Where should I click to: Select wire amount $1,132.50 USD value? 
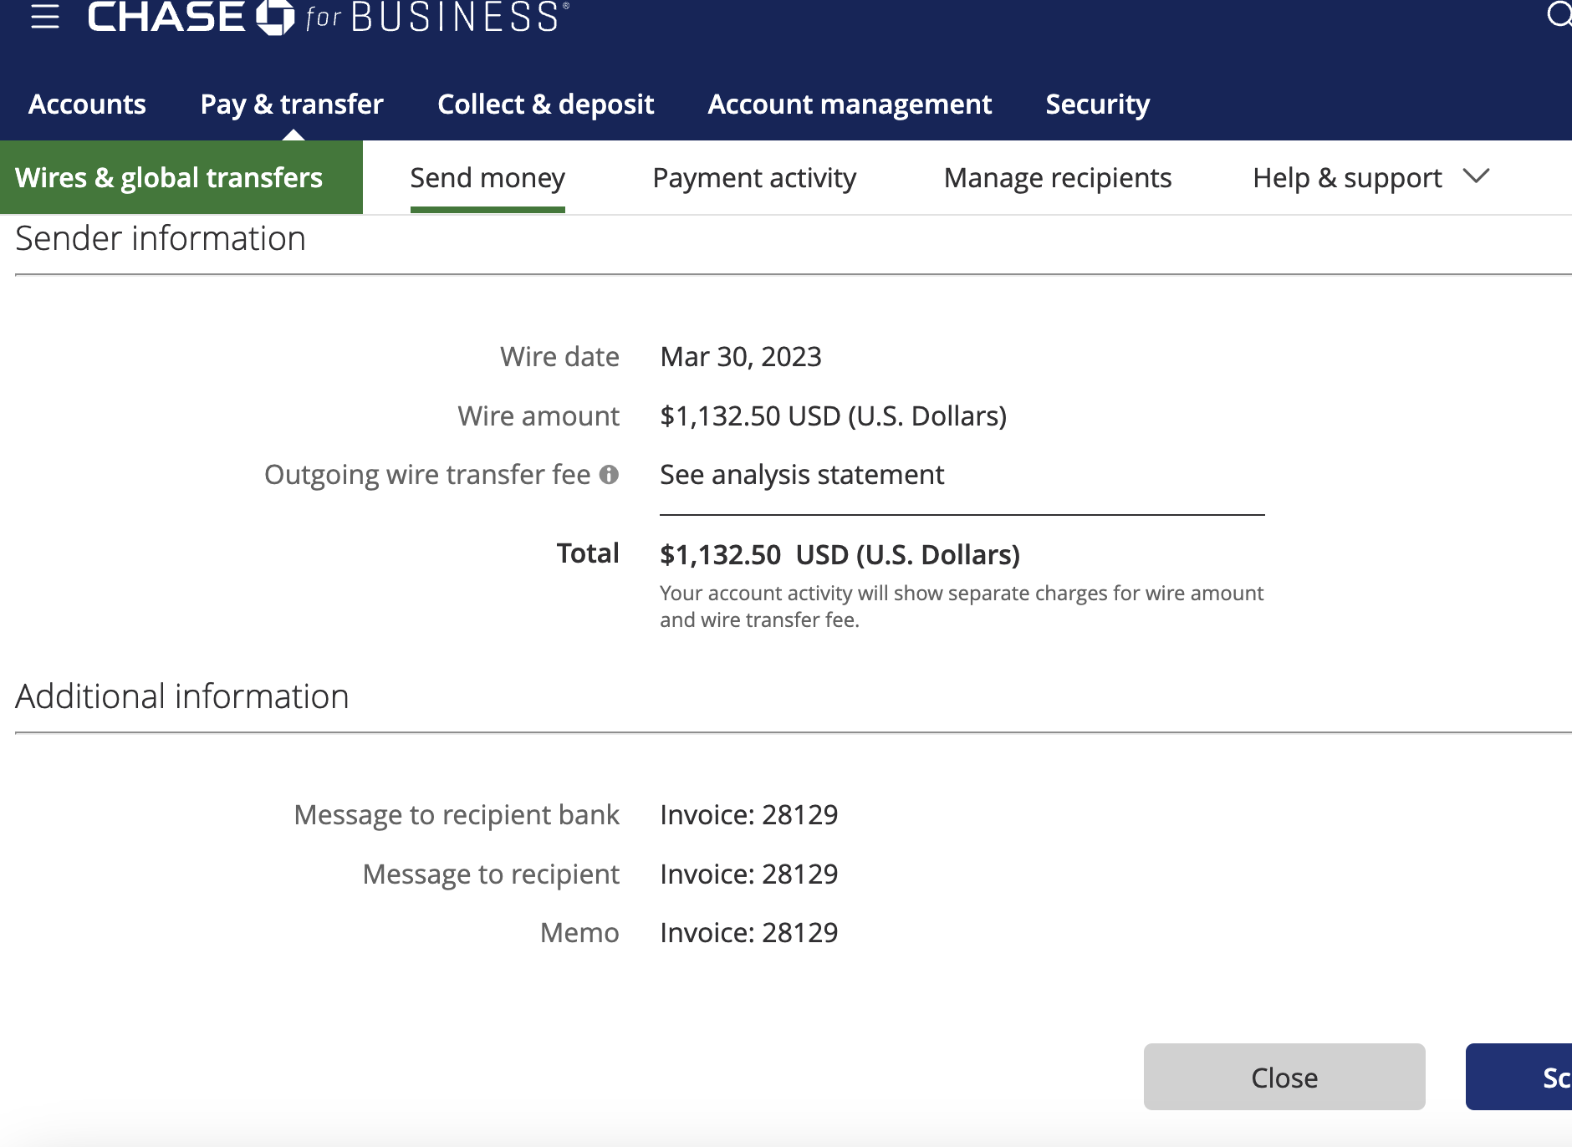(x=833, y=416)
